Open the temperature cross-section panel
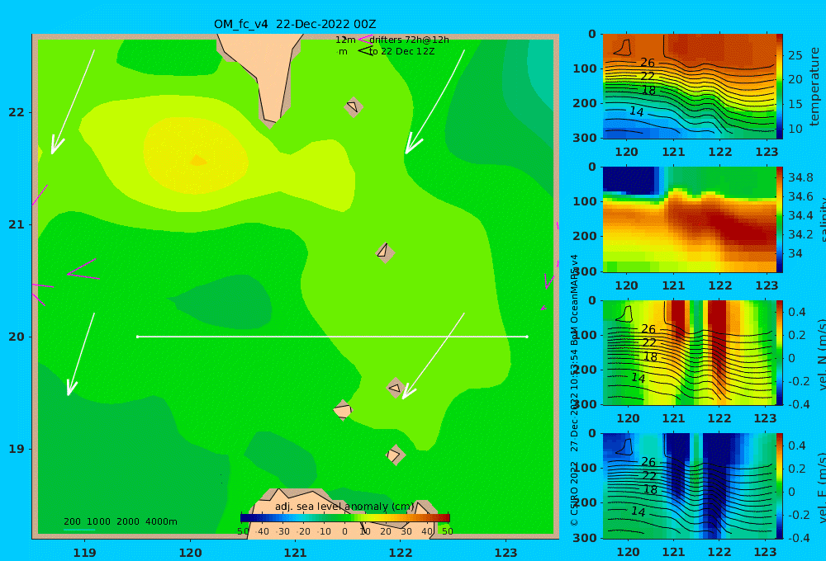Viewport: 826px width, 561px height. (689, 87)
